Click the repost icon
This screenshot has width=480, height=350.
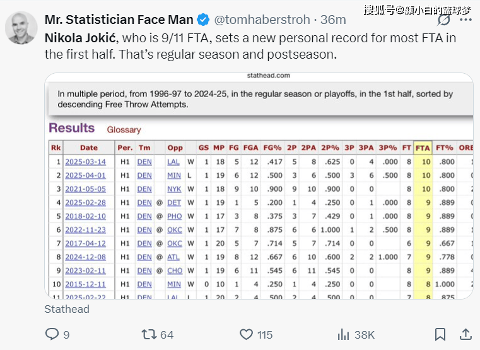[x=149, y=334]
